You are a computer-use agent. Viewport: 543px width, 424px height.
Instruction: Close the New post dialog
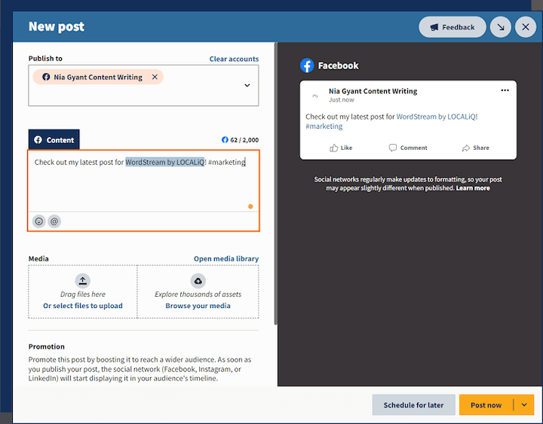(526, 27)
